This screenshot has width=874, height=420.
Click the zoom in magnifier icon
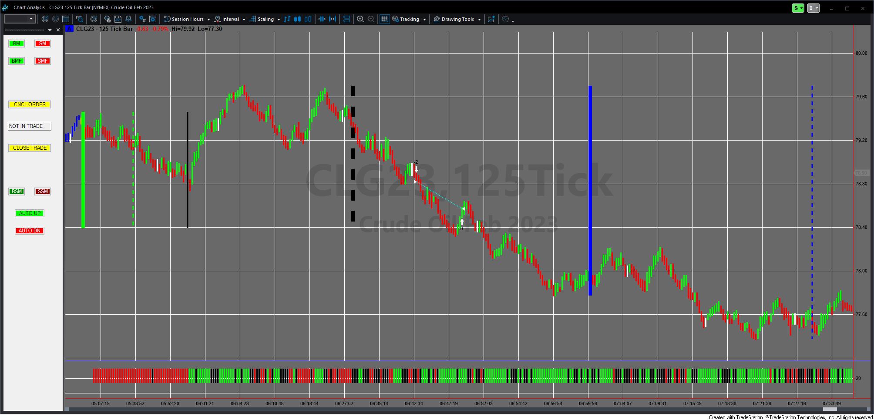(360, 19)
